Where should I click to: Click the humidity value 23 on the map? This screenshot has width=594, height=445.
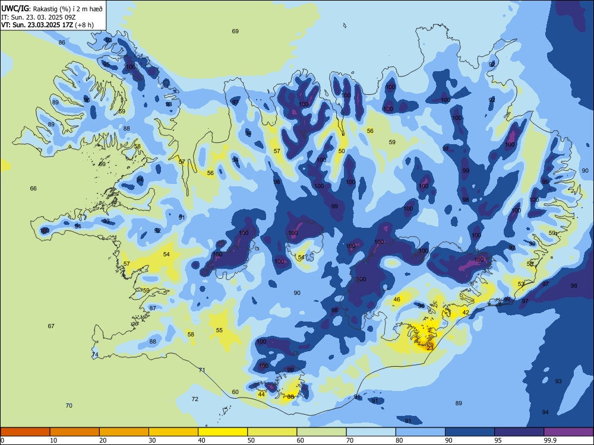430,348
